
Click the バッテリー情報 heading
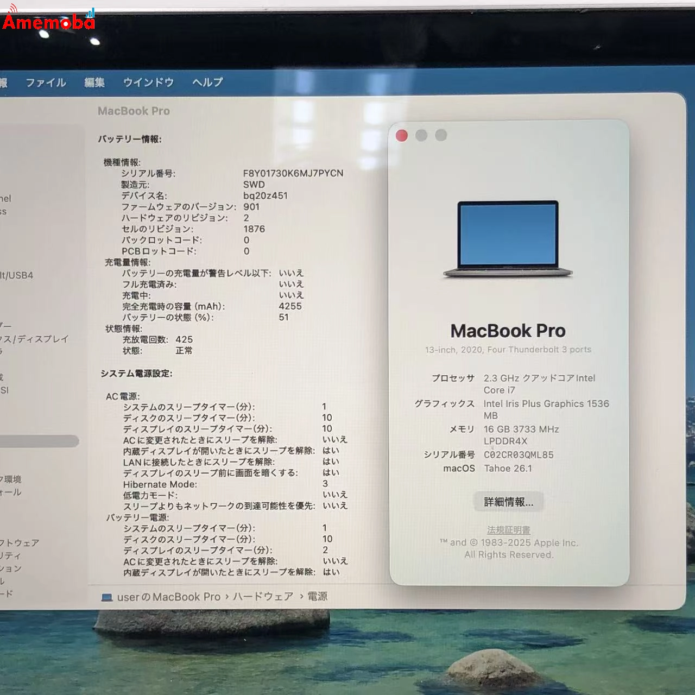click(130, 139)
